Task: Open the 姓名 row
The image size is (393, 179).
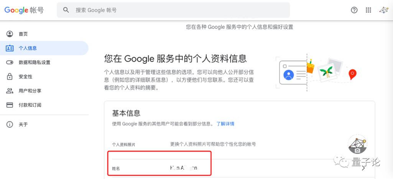Action: [x=239, y=168]
